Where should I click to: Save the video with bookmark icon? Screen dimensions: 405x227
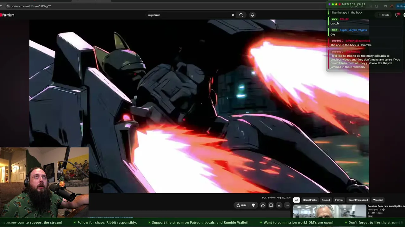[271, 205]
